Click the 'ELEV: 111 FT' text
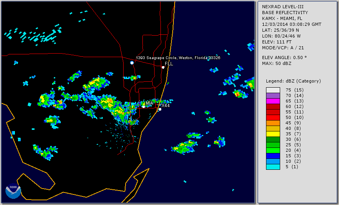This screenshot has width=339, height=205. point(277,42)
